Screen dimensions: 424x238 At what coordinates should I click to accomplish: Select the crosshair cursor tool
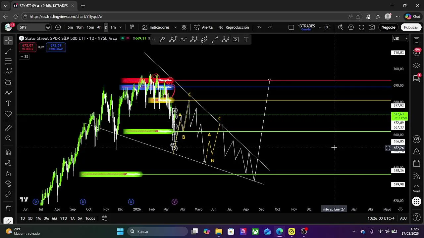coord(8,40)
